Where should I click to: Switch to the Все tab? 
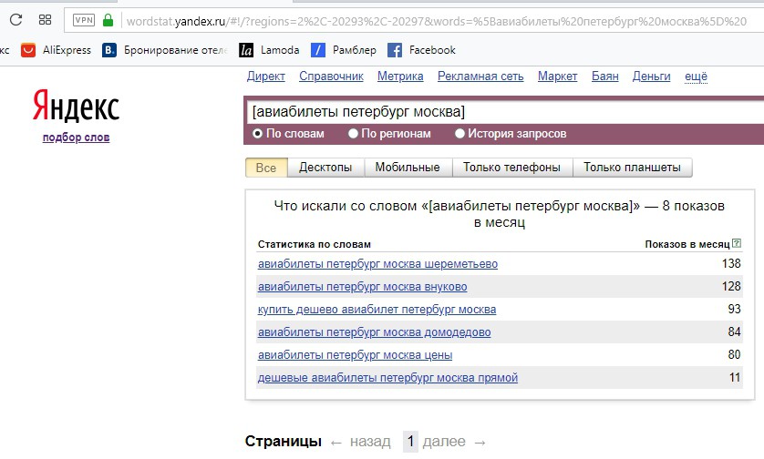click(x=266, y=168)
